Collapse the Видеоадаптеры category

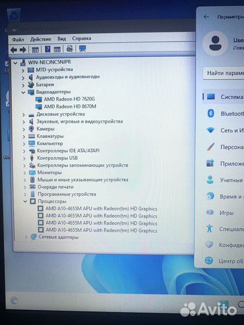pyautogui.click(x=23, y=93)
